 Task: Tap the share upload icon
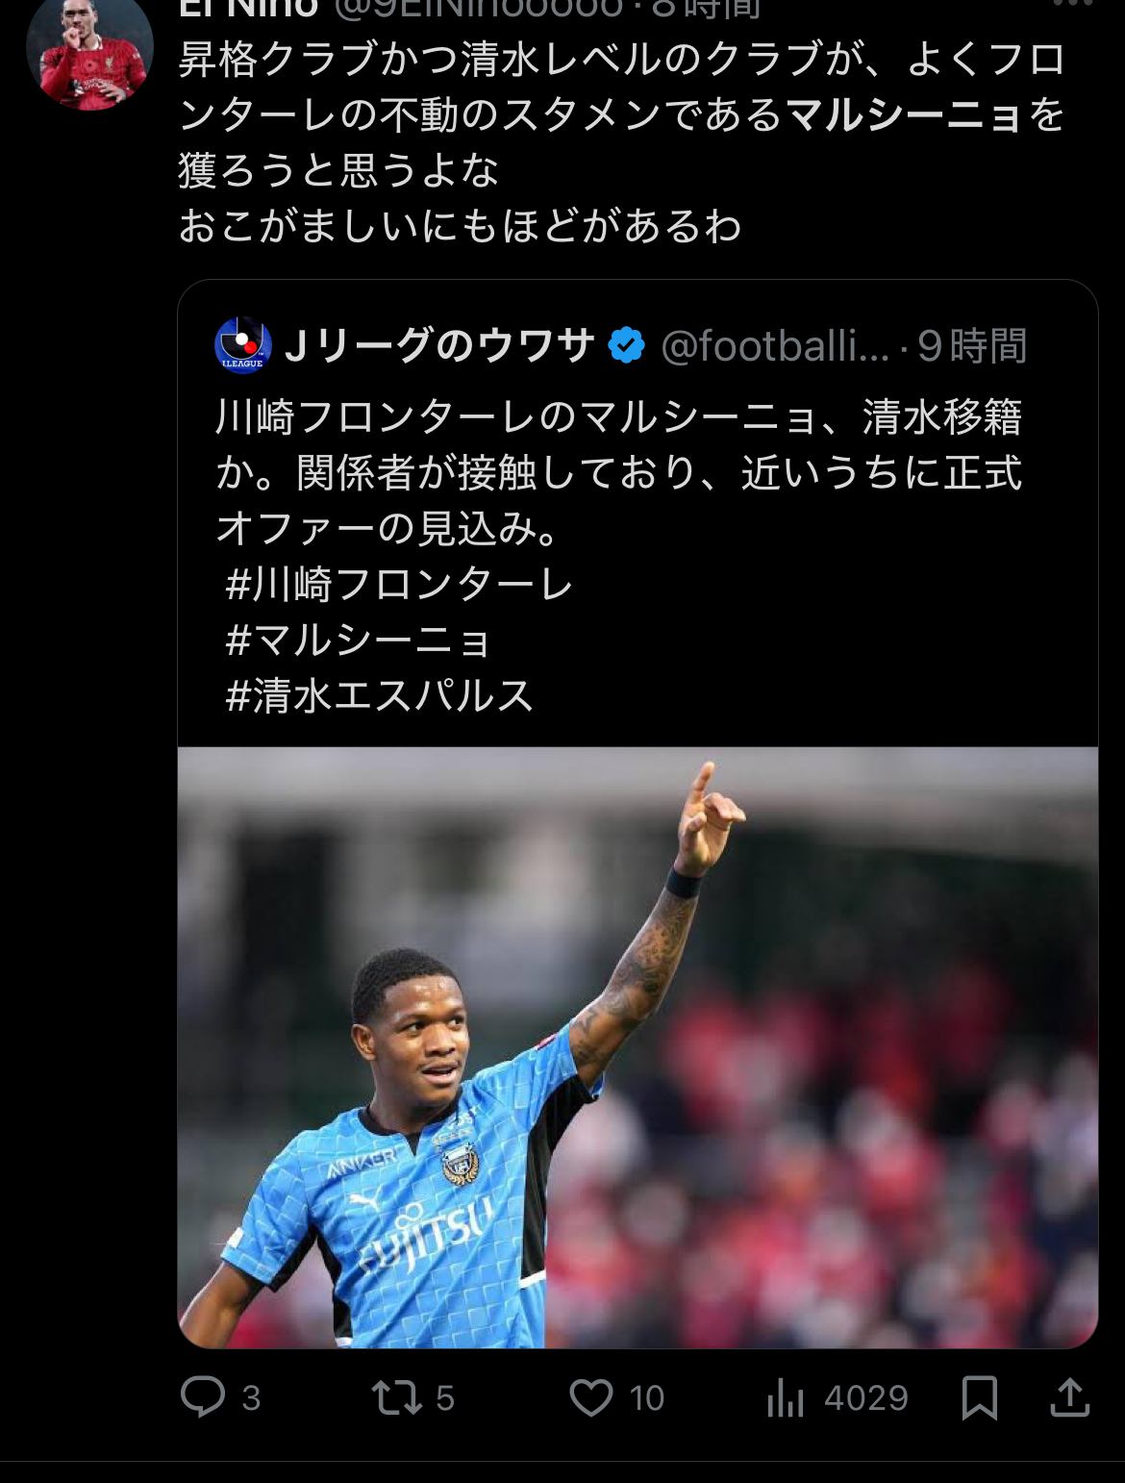click(x=1069, y=1396)
